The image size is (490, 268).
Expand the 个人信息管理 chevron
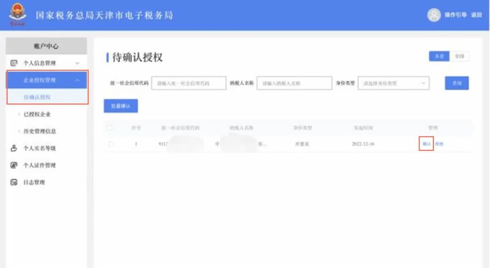pyautogui.click(x=77, y=63)
